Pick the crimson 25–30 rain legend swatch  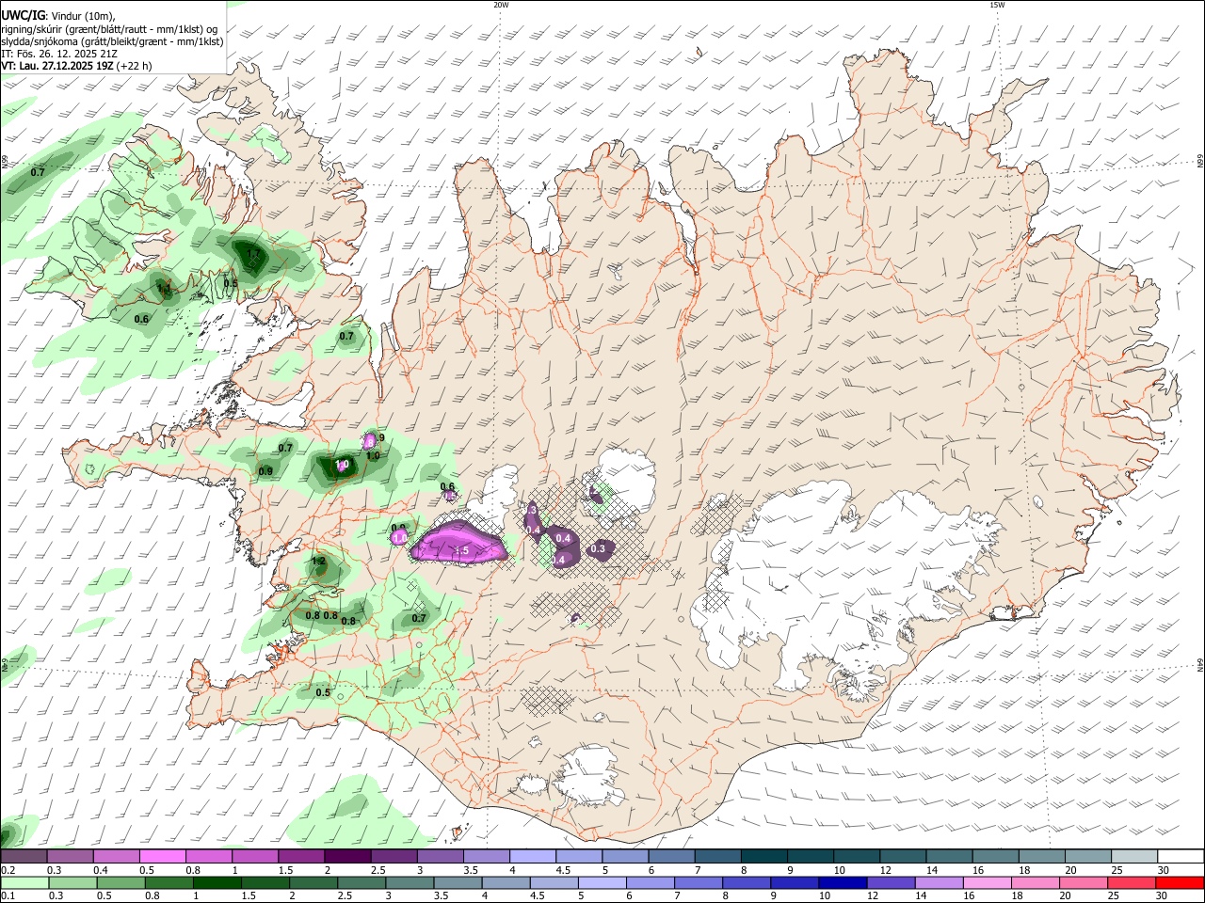click(x=1133, y=882)
